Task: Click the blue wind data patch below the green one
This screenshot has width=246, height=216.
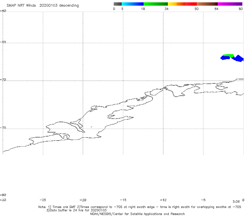Action: (225, 58)
